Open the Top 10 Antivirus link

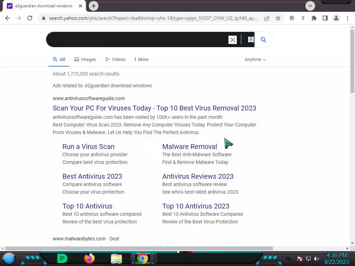87,206
